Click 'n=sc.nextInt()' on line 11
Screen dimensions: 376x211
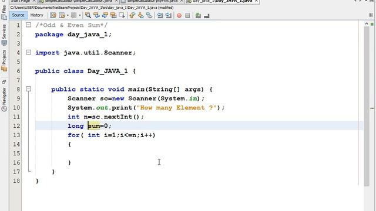tap(112, 117)
